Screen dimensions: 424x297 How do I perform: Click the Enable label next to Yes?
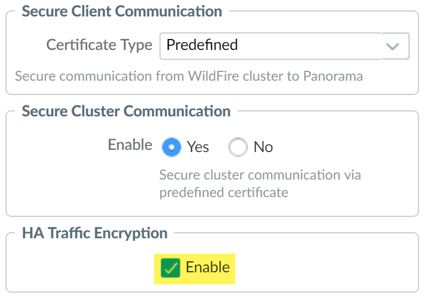[x=130, y=145]
